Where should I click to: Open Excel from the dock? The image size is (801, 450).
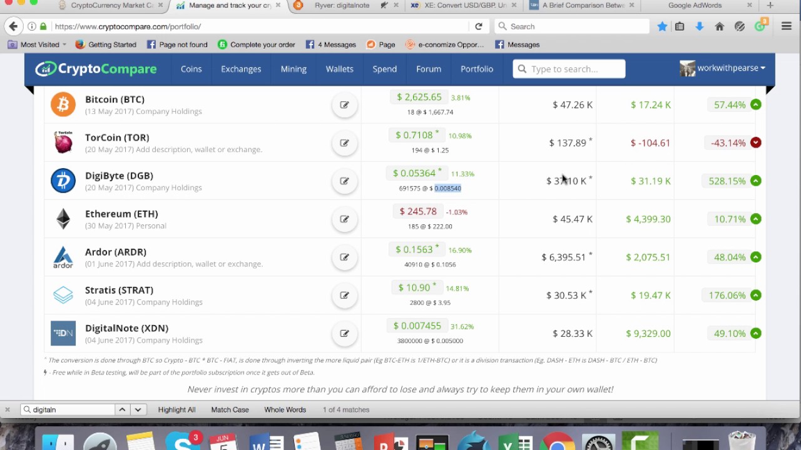point(516,441)
